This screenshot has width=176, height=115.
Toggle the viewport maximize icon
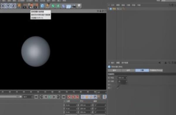click(105, 11)
